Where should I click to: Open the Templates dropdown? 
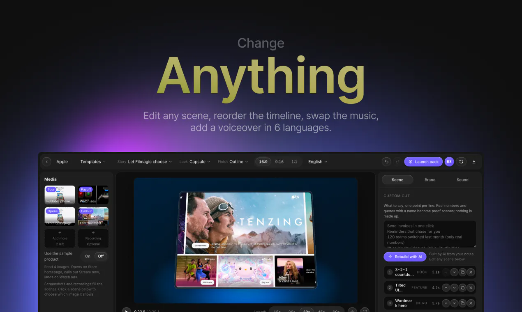pyautogui.click(x=93, y=162)
